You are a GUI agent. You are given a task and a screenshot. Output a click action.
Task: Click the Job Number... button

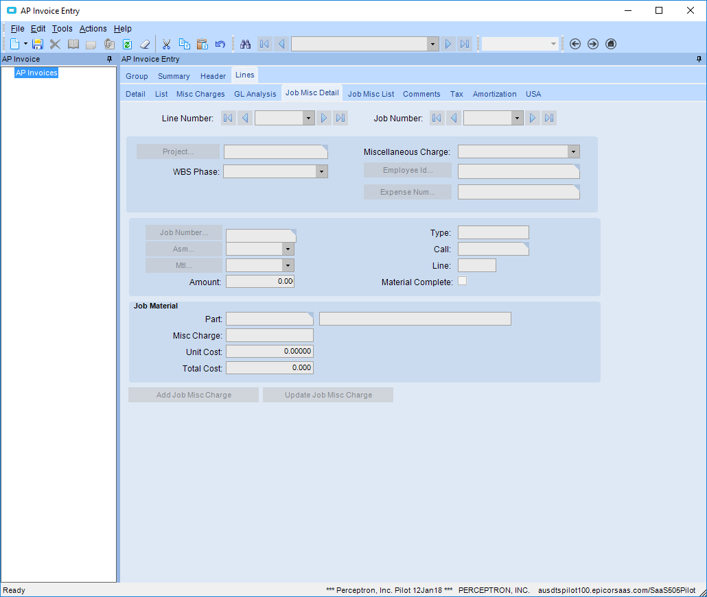click(183, 232)
